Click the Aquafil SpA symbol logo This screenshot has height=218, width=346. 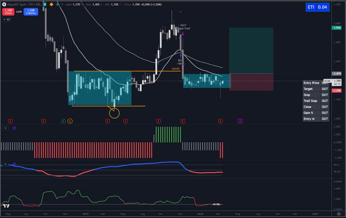4,4
